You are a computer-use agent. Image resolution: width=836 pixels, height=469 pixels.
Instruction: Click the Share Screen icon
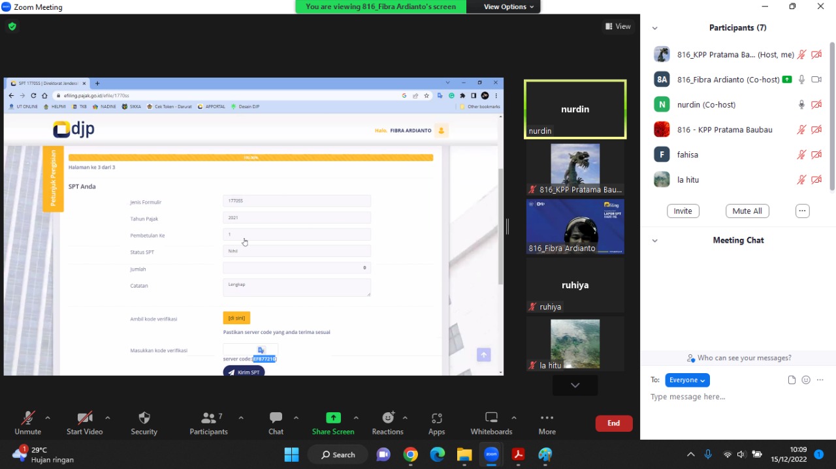[x=333, y=418]
